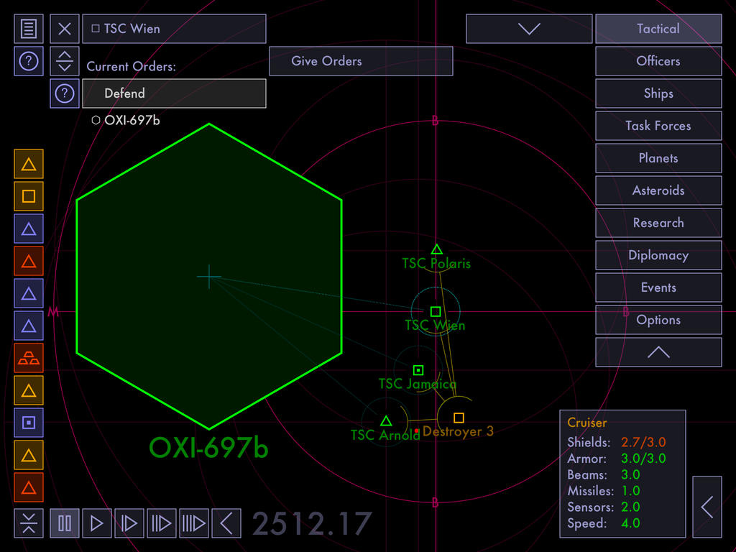Select the TSC Polaris ship on map

tap(436, 249)
